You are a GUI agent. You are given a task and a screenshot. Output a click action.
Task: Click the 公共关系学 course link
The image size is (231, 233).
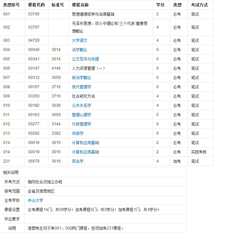click(81, 105)
